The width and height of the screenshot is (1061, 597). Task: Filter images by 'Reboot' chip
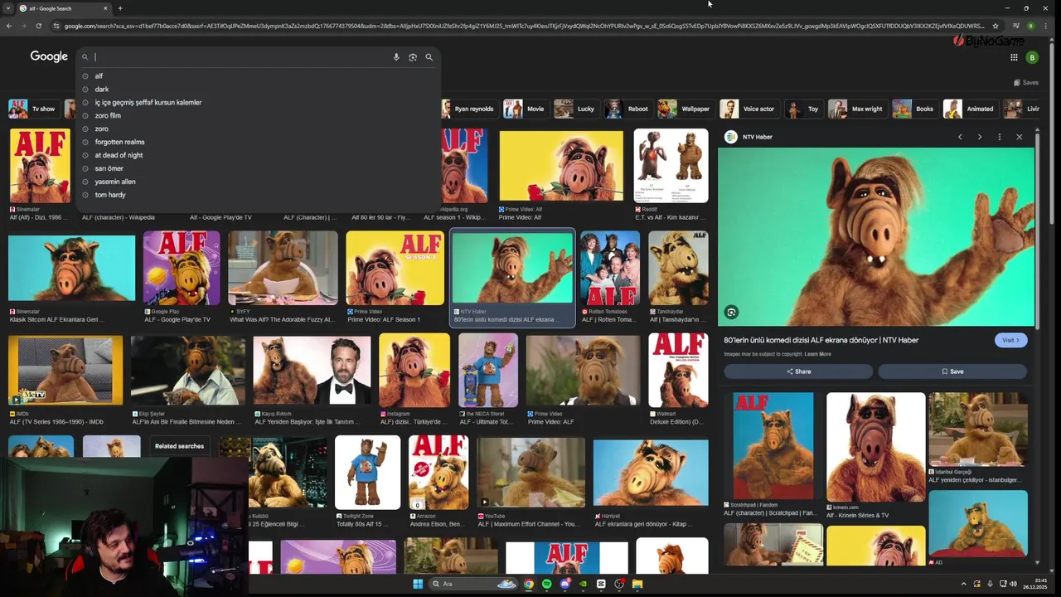click(627, 109)
